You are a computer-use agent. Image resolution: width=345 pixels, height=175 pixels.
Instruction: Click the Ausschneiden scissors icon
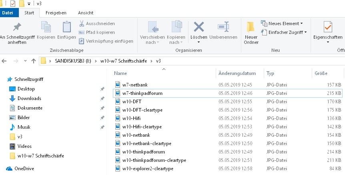click(x=82, y=24)
